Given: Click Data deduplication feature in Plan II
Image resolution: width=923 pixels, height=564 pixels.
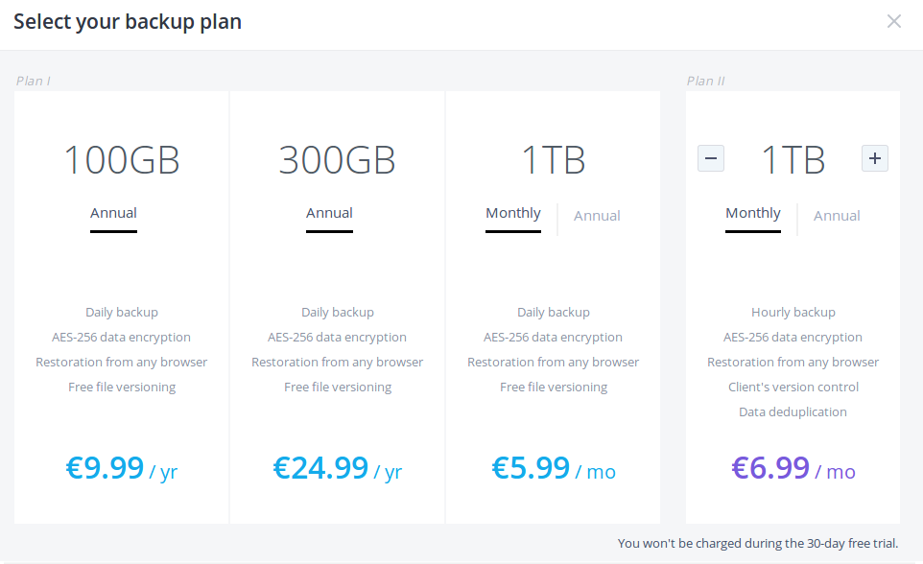Looking at the screenshot, I should [x=793, y=411].
